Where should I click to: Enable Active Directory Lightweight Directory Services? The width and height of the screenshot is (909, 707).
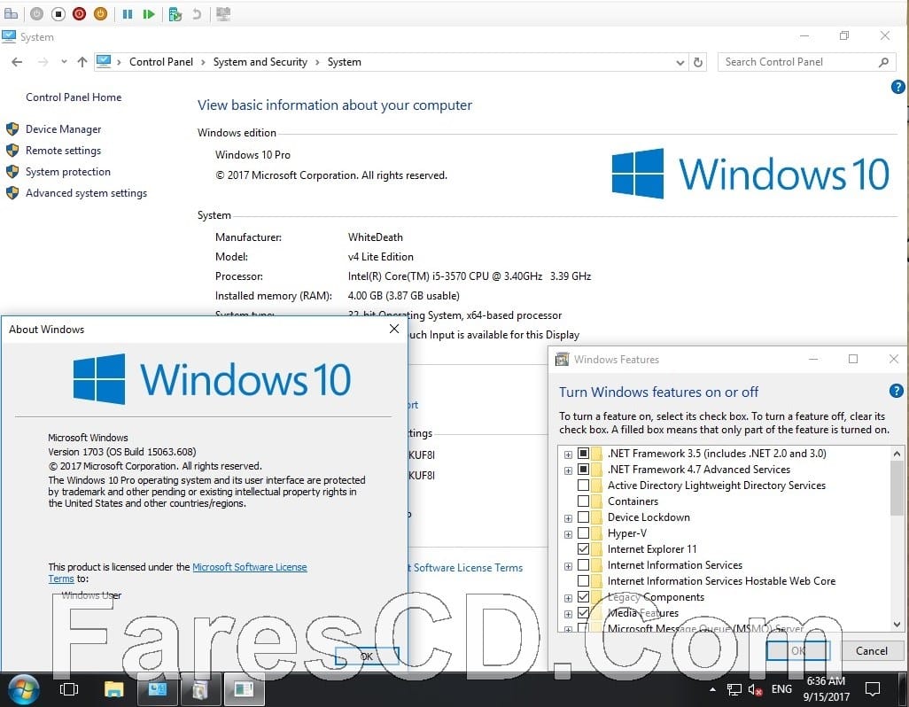pyautogui.click(x=583, y=486)
